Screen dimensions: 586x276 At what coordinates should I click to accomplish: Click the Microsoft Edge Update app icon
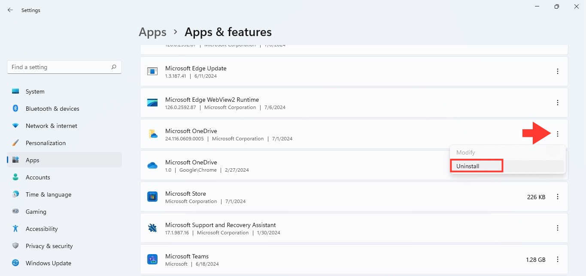click(152, 71)
